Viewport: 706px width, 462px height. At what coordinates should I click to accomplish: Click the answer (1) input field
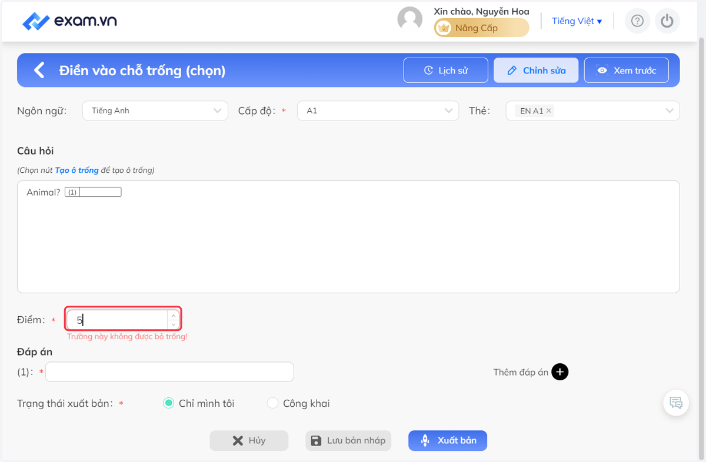pyautogui.click(x=169, y=372)
